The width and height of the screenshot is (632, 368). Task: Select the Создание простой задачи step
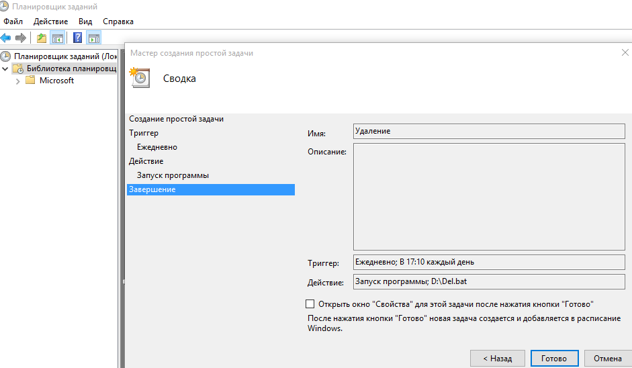(176, 119)
